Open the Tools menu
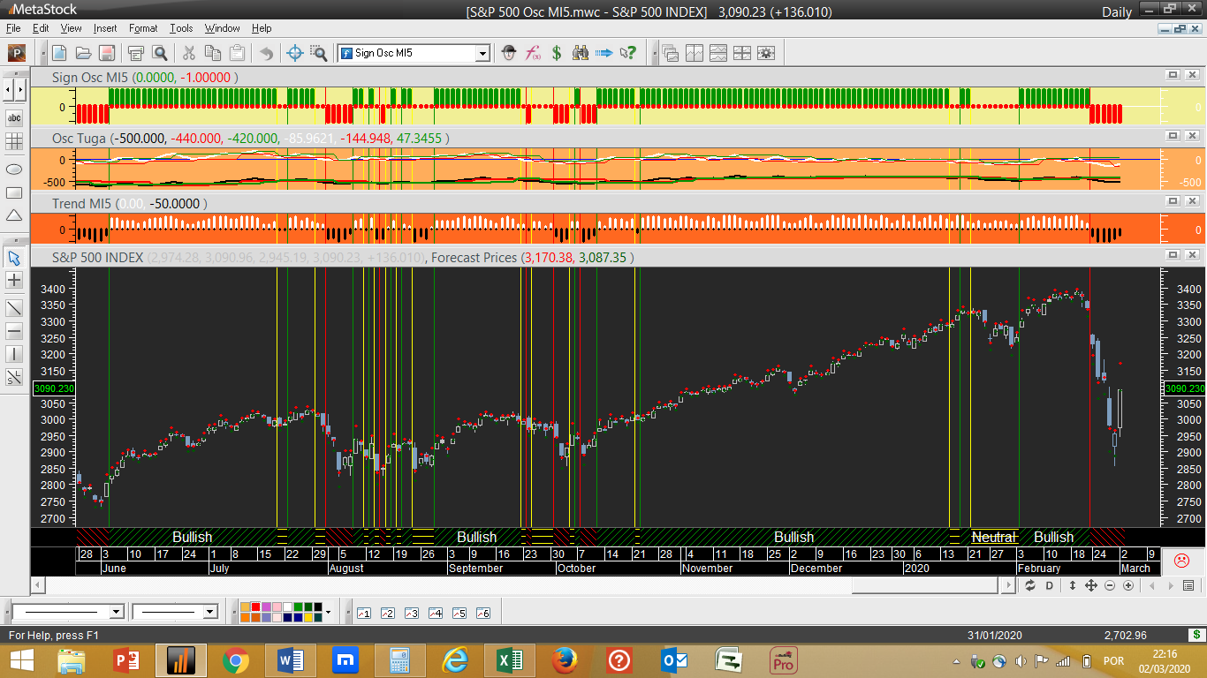Screen dimensions: 1207x678 click(181, 28)
